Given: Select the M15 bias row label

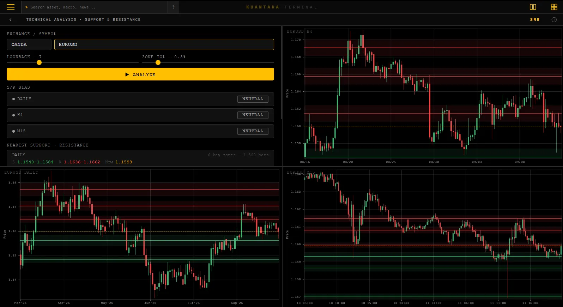Looking at the screenshot, I should pos(21,131).
